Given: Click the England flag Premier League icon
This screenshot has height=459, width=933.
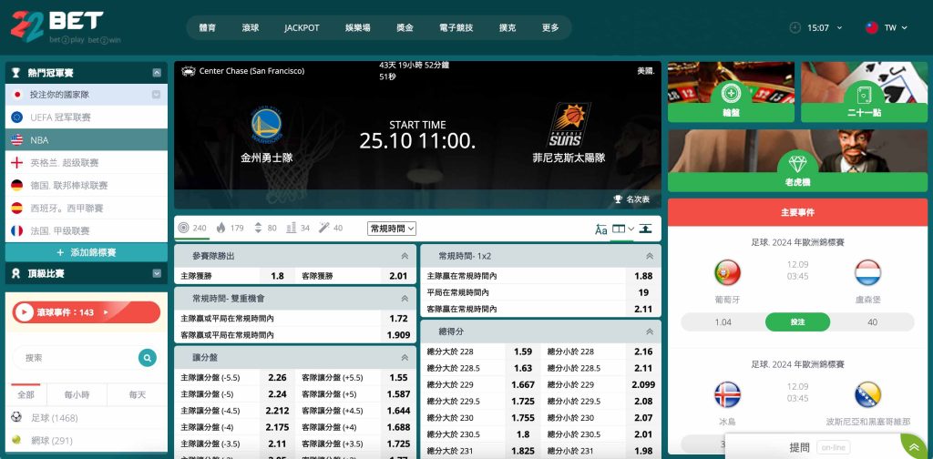Looking at the screenshot, I should [17, 162].
